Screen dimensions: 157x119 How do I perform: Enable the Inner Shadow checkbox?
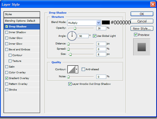click(7, 32)
